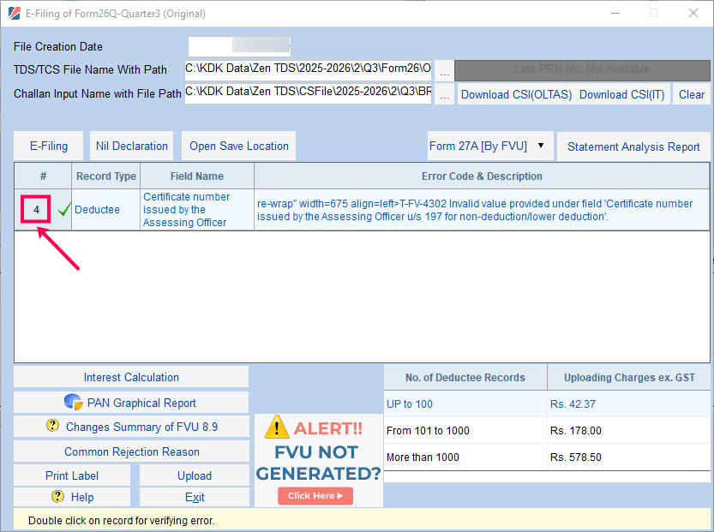Viewport: 714px width, 532px height.
Task: Select the Deductee record type cell
Action: coord(105,210)
